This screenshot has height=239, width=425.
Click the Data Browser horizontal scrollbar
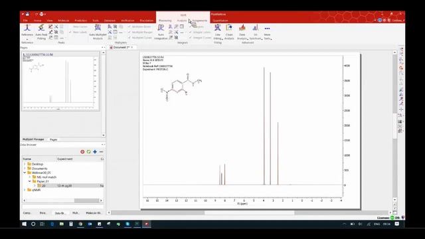pos(62,200)
